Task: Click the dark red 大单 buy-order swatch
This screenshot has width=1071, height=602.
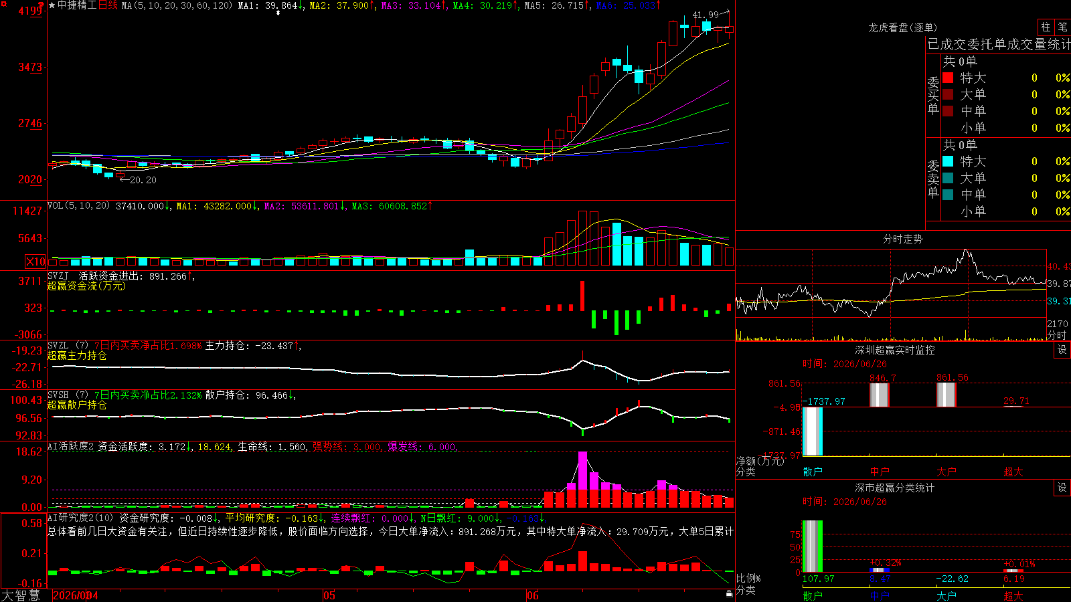Action: coord(948,94)
